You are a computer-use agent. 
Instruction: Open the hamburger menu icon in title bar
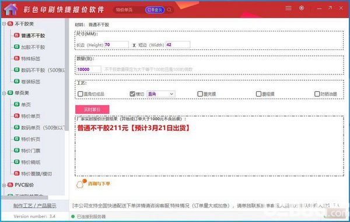pos(288,8)
